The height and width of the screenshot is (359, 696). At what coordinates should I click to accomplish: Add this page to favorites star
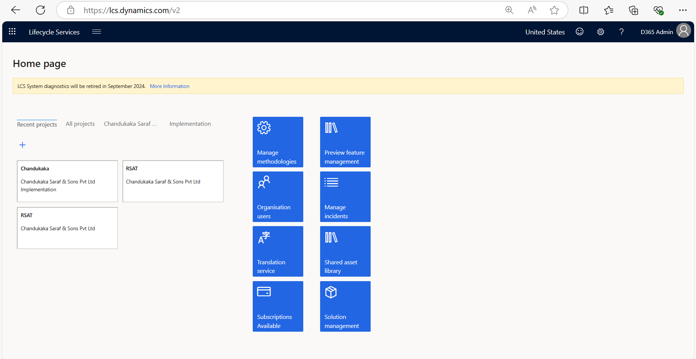click(554, 10)
